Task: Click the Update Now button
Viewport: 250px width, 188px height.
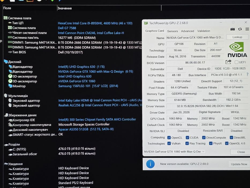Action: click(239, 164)
